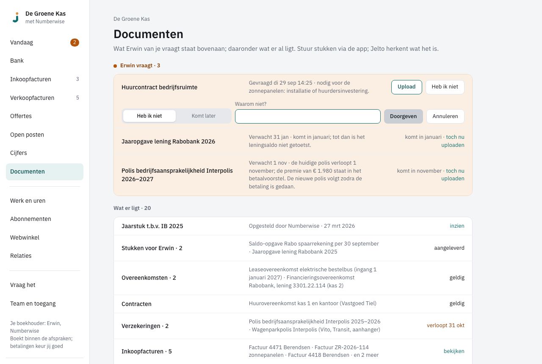Select Documenten in the sidebar

click(x=44, y=171)
